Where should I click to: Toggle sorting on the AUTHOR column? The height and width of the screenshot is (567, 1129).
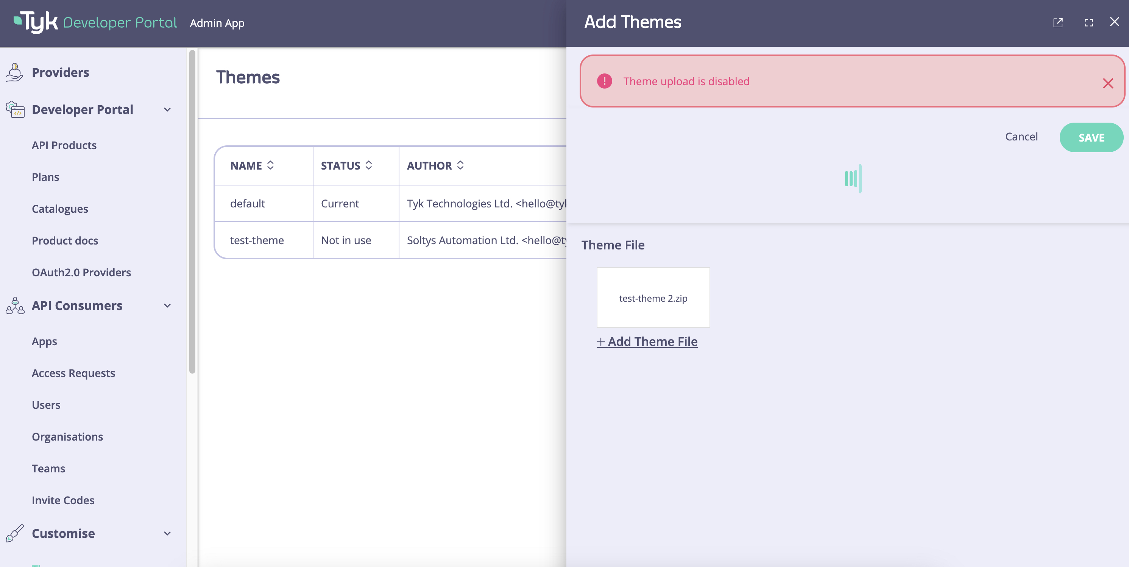pyautogui.click(x=460, y=165)
